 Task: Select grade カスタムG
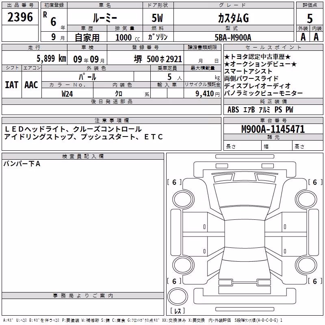point(233,18)
